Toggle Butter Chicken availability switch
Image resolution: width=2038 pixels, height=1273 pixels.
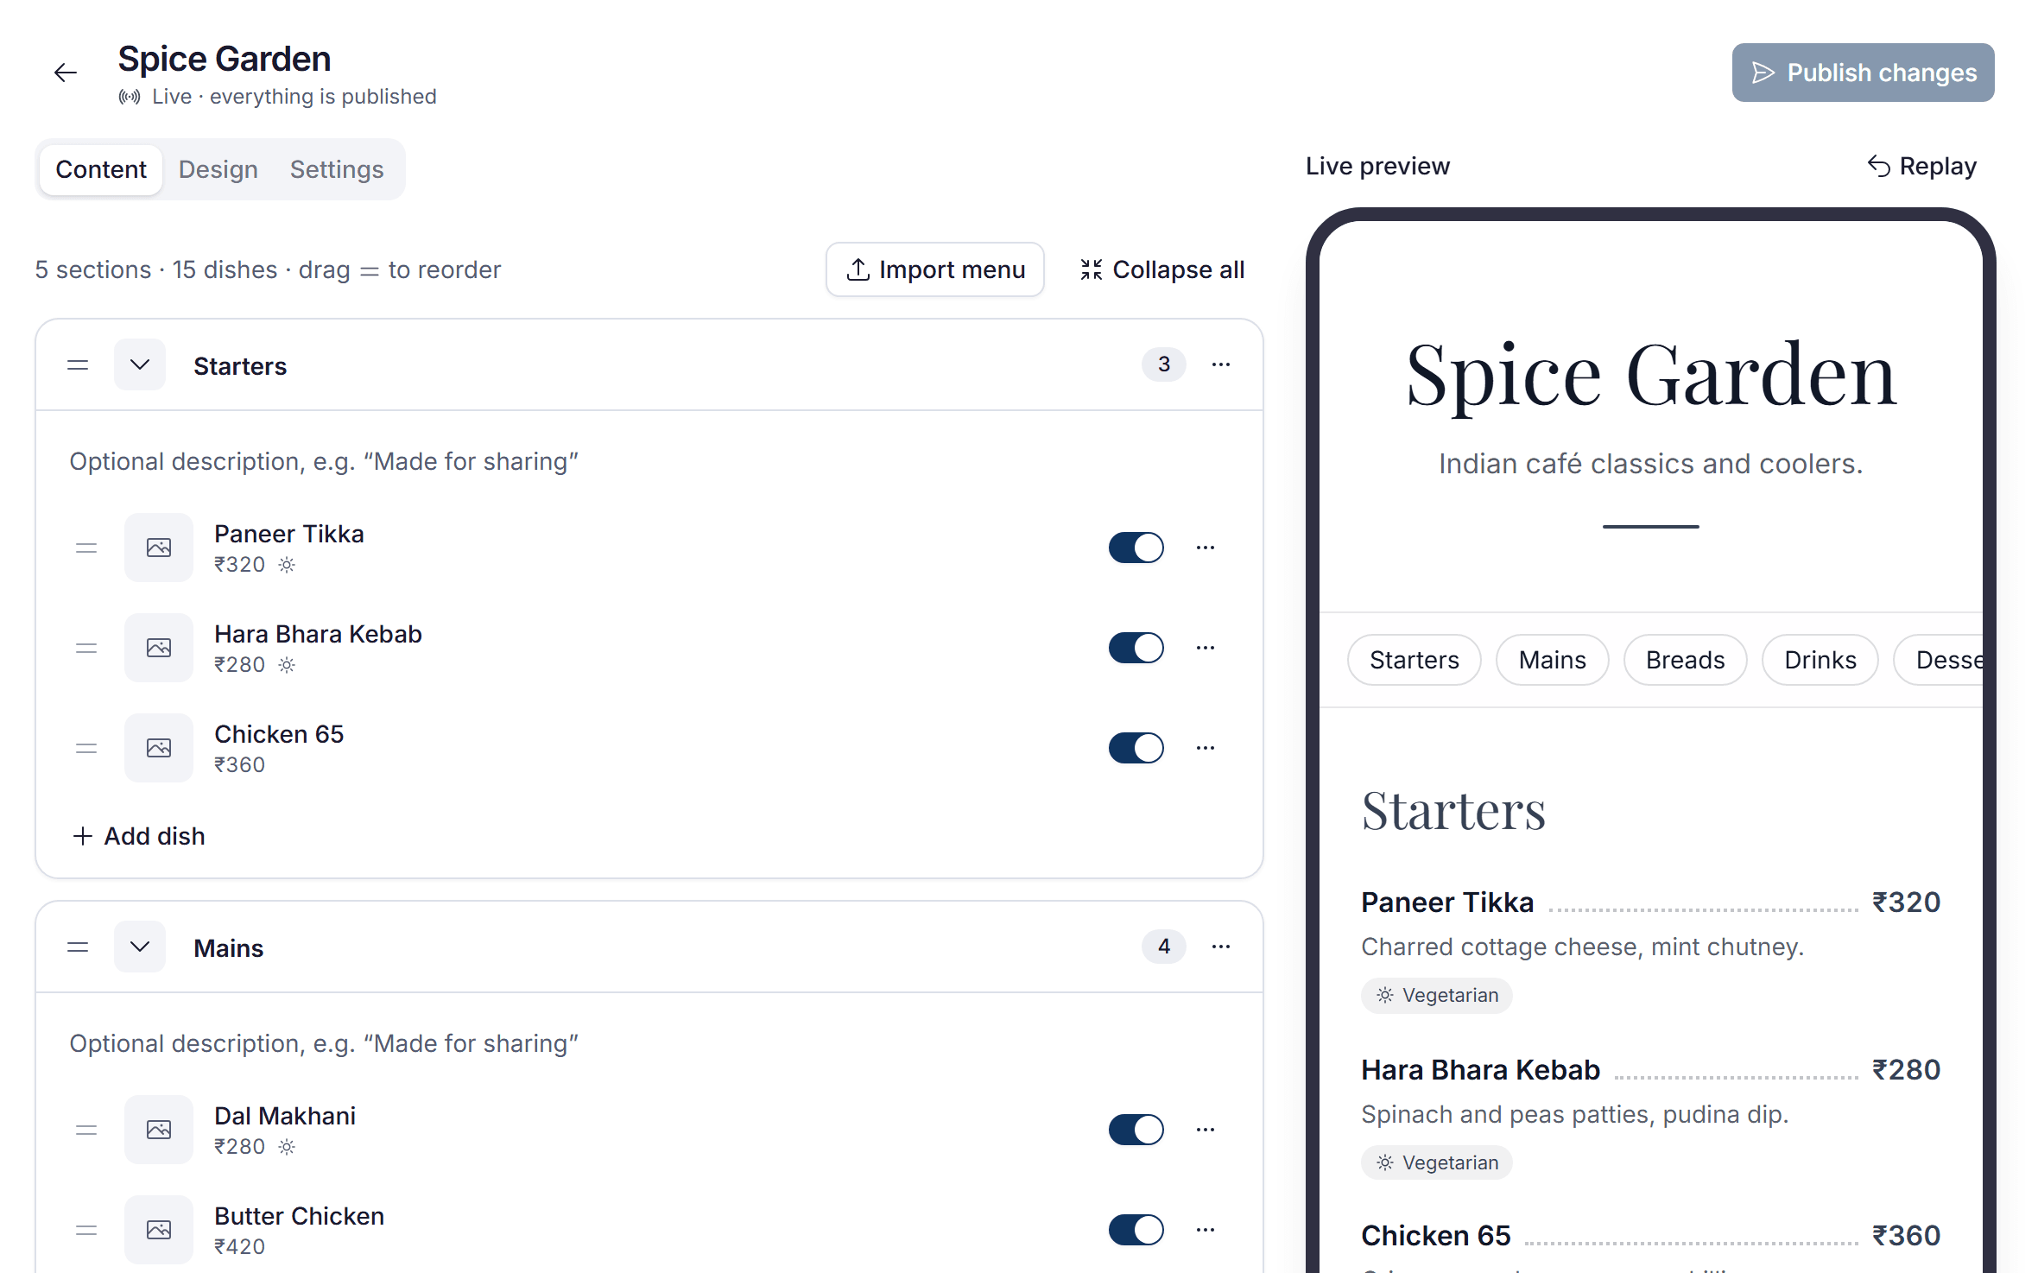pos(1136,1230)
